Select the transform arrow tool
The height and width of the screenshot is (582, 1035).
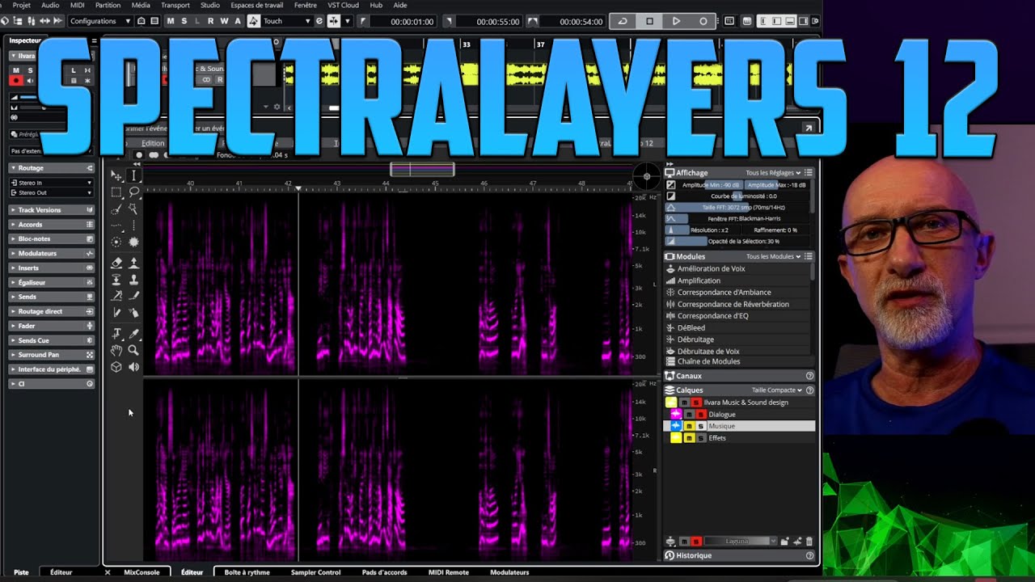point(116,175)
